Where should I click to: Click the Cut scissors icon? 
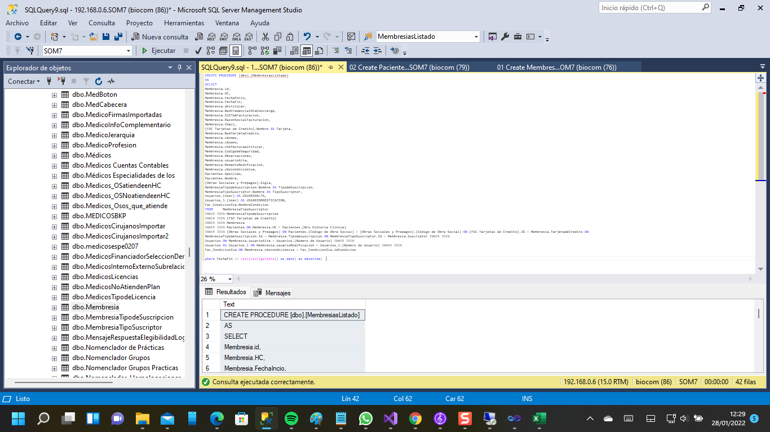[265, 37]
